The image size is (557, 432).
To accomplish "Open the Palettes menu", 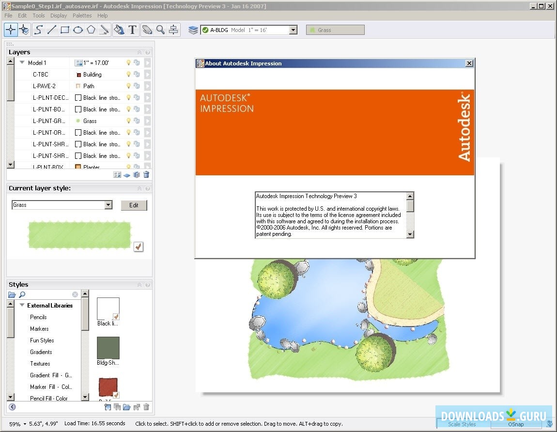I will pos(82,15).
